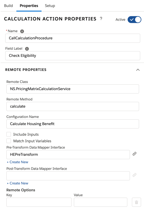Click the Field Label info icon
This screenshot has width=144, height=210.
(x=27, y=49)
